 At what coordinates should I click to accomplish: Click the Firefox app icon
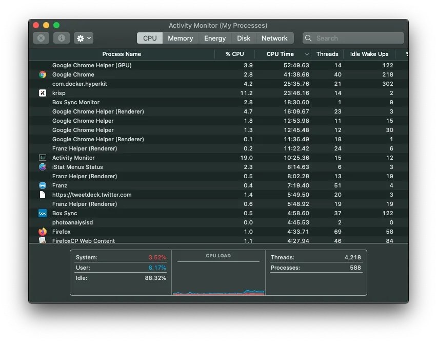point(43,232)
